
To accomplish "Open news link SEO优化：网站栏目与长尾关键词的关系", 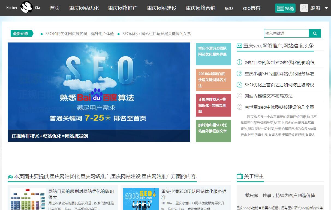I will [x=157, y=34].
